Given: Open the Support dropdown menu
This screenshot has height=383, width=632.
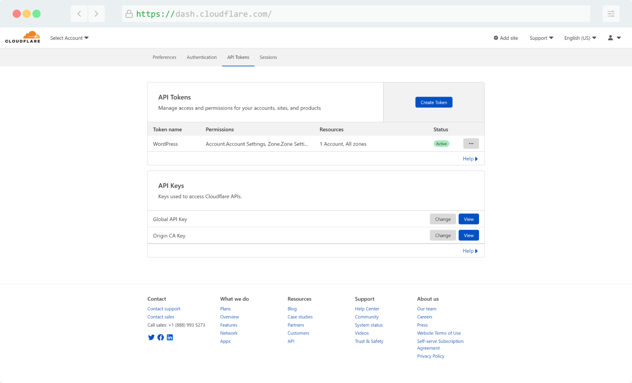Looking at the screenshot, I should (541, 38).
